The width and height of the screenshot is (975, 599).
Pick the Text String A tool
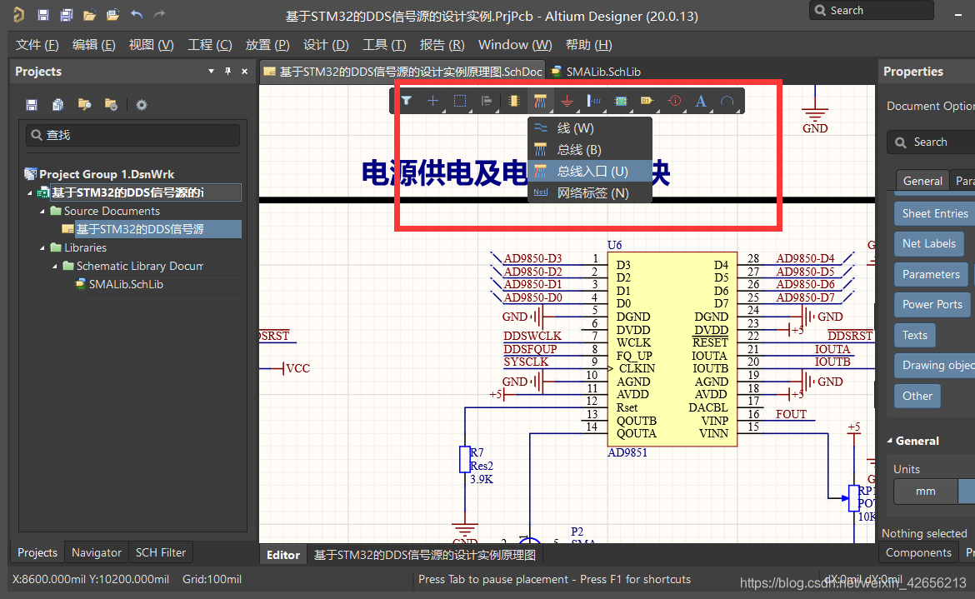701,101
